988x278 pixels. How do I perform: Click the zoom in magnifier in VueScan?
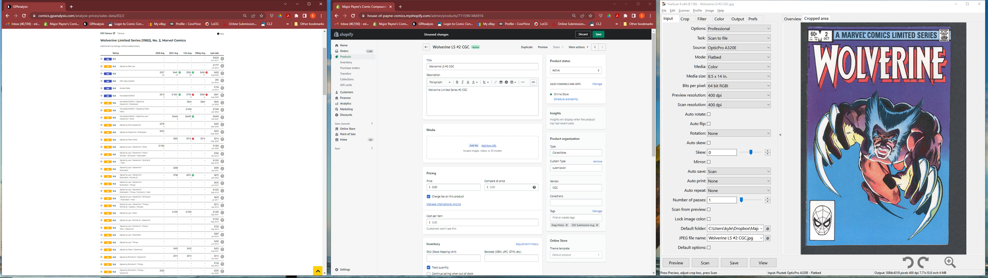coord(950,262)
